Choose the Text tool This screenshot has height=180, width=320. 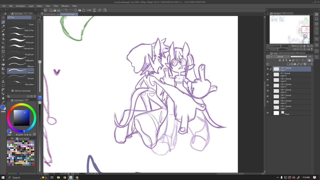[x=3, y=81]
